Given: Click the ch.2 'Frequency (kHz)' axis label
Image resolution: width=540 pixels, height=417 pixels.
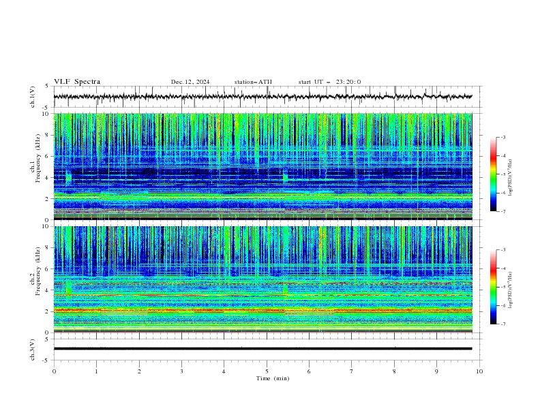Looking at the screenshot, I should [38, 271].
